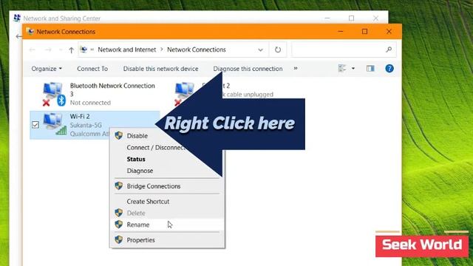The width and height of the screenshot is (473, 266).
Task: Click the shield icon beside Rename
Action: tap(118, 225)
